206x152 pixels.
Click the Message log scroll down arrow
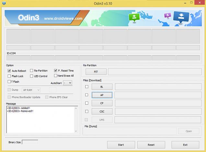tap(76, 131)
